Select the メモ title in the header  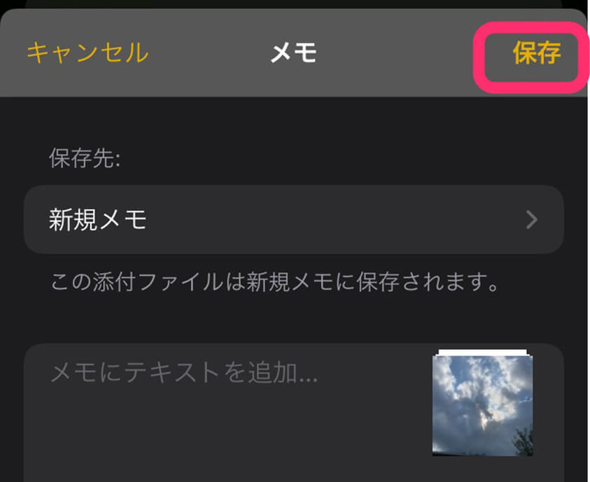pyautogui.click(x=294, y=52)
